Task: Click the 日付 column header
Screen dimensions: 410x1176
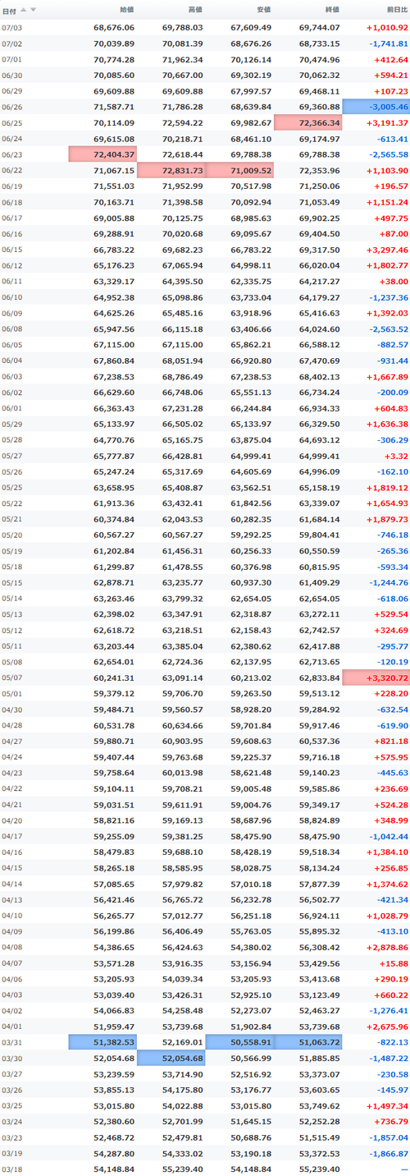Action: coord(10,10)
